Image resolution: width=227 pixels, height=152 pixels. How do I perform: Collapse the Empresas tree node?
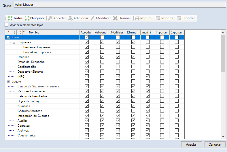tap(14, 42)
